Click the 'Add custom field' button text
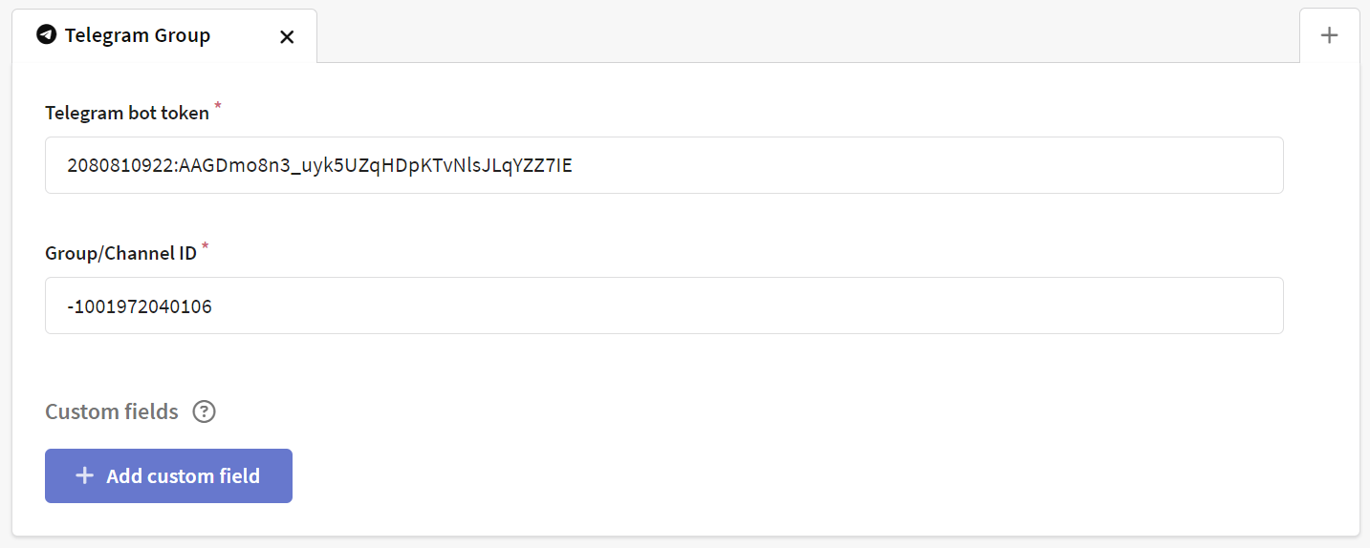This screenshot has height=548, width=1370. 184,475
